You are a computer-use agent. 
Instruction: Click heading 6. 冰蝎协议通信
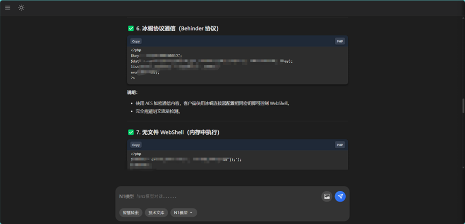[x=177, y=28]
